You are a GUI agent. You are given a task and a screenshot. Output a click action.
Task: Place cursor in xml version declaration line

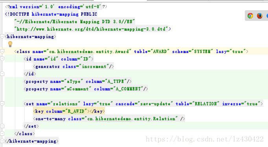(56, 7)
